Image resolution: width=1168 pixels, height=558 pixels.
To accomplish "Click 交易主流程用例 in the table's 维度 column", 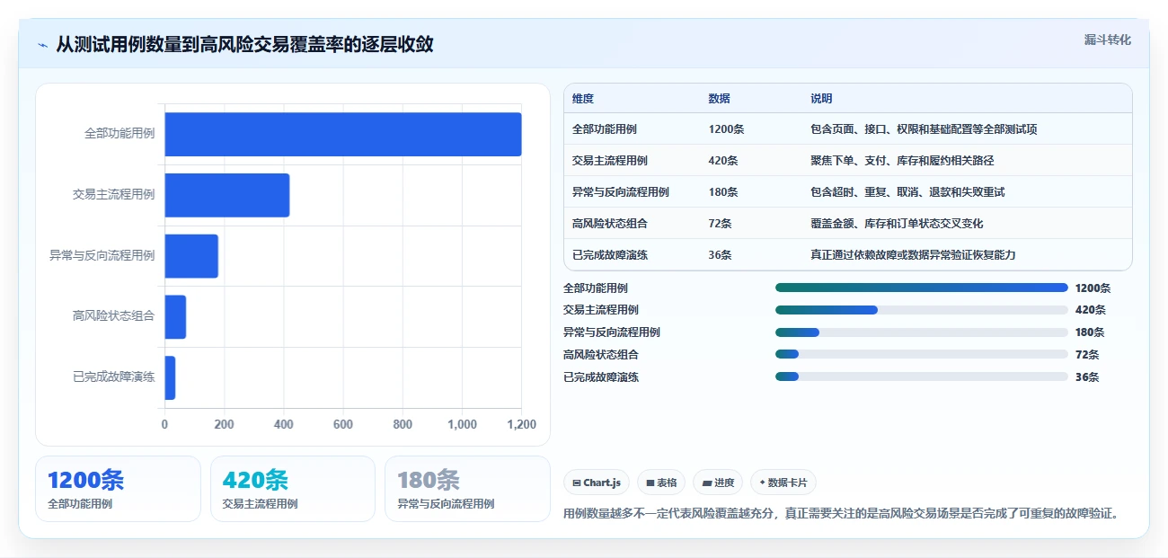I will 610,161.
